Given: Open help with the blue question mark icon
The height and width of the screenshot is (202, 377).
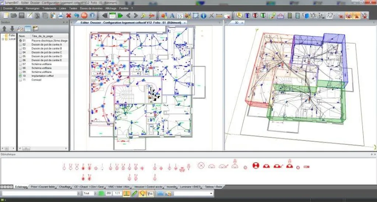Looking at the screenshot, I should pyautogui.click(x=92, y=15).
